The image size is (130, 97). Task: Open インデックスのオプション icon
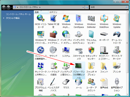79,34
